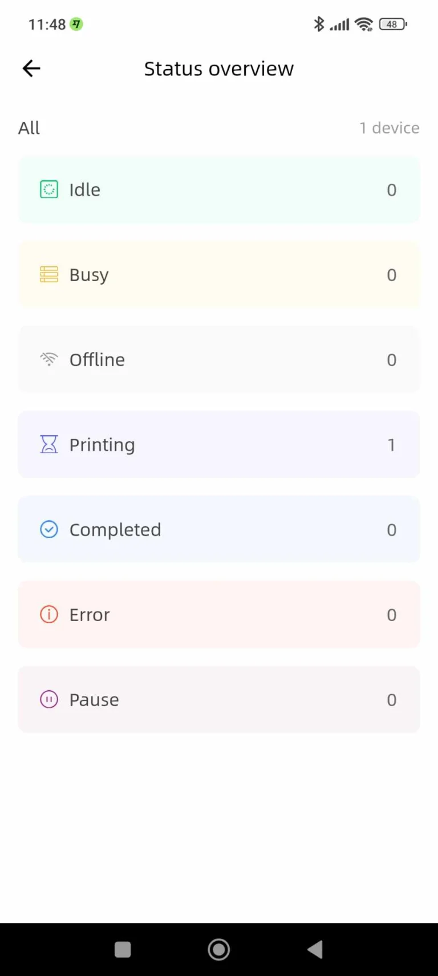Click the green Idle status icon
Screen dimensions: 438x976
(x=49, y=189)
